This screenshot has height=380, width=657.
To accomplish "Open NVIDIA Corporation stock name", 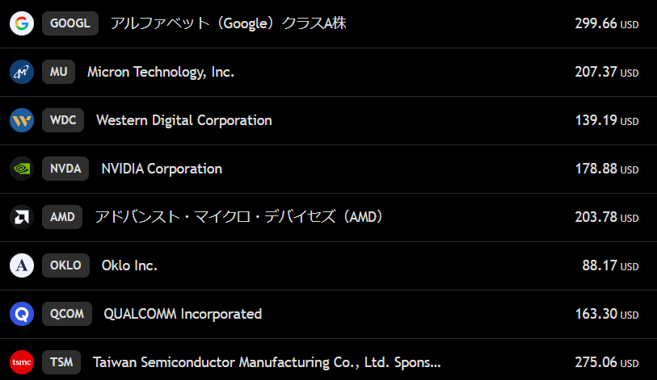I will pyautogui.click(x=162, y=169).
